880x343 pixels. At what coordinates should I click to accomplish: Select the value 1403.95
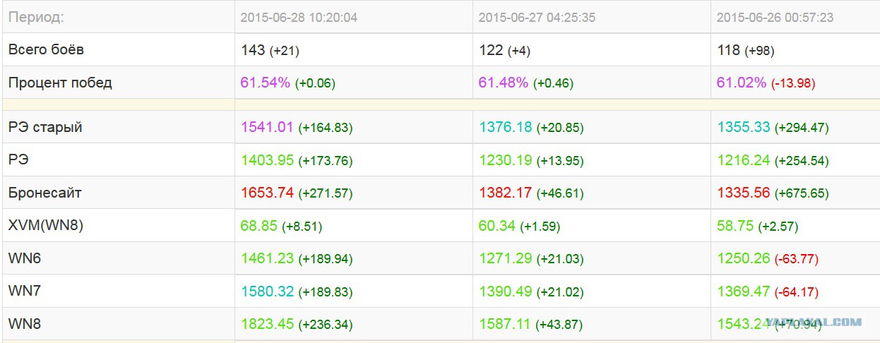tap(267, 160)
